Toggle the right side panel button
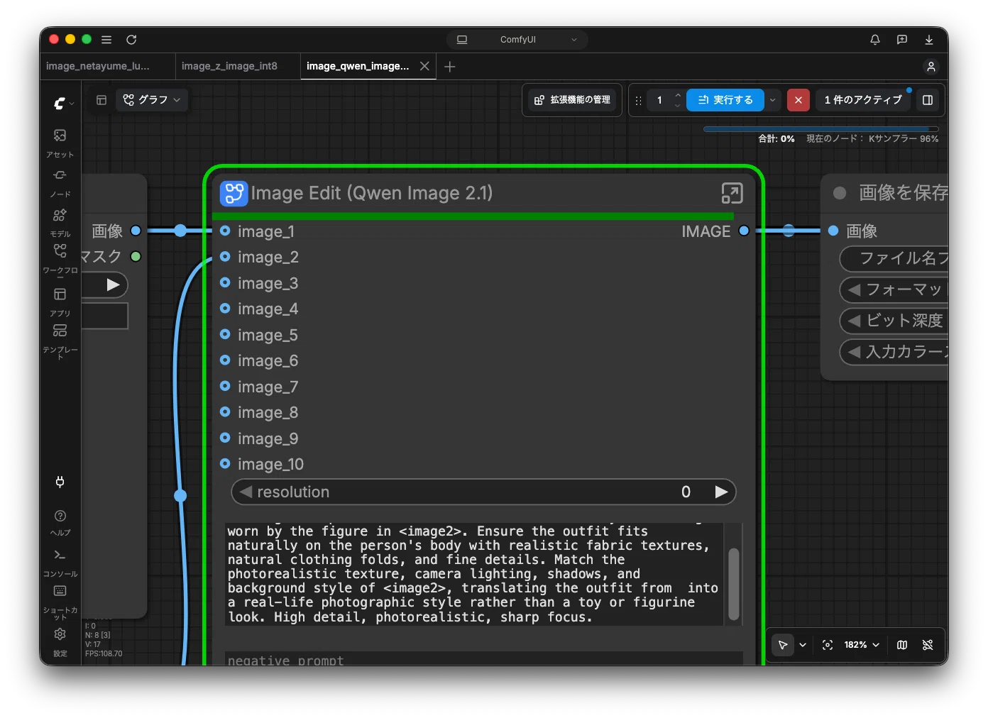 point(928,100)
